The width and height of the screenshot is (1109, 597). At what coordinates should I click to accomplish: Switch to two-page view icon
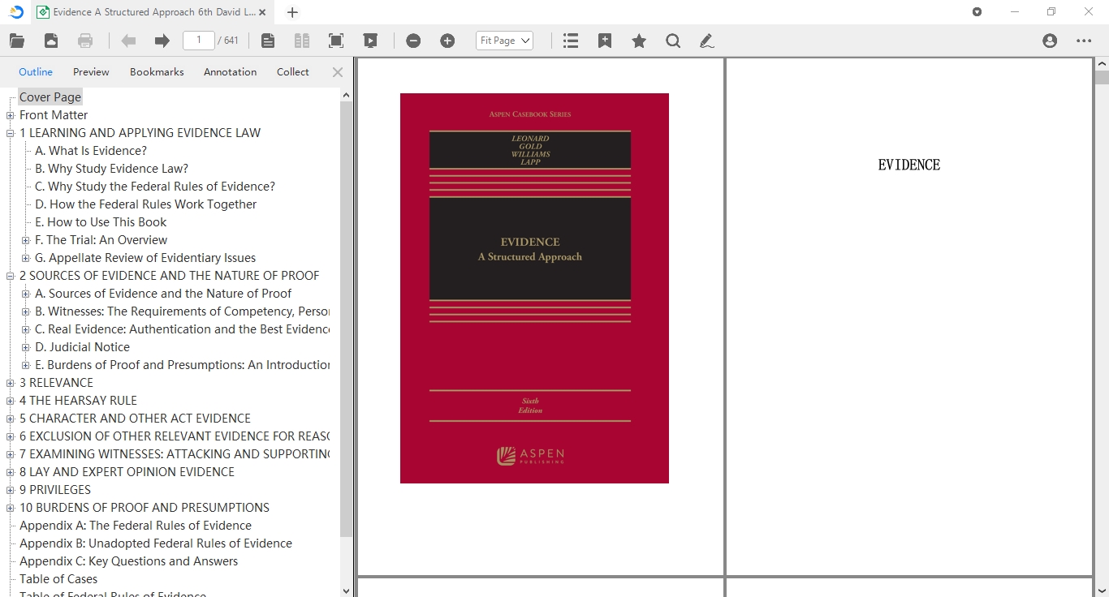point(302,41)
